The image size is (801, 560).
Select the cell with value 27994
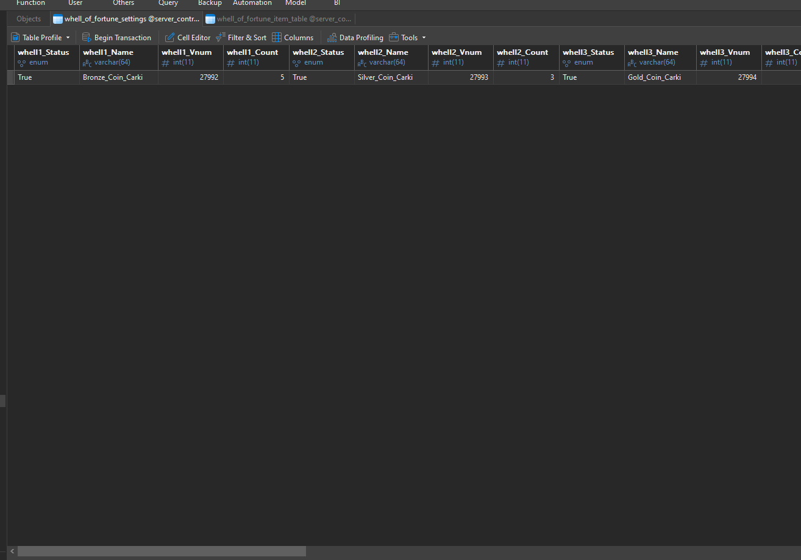[729, 77]
